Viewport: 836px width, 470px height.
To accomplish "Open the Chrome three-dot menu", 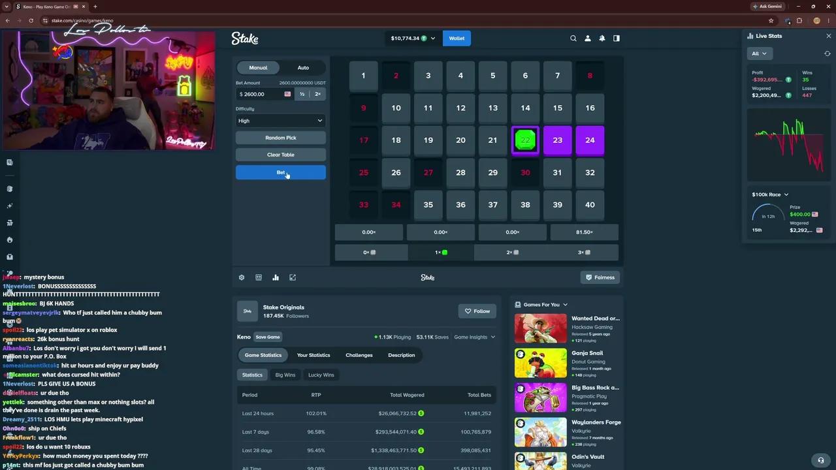I will click(x=829, y=20).
